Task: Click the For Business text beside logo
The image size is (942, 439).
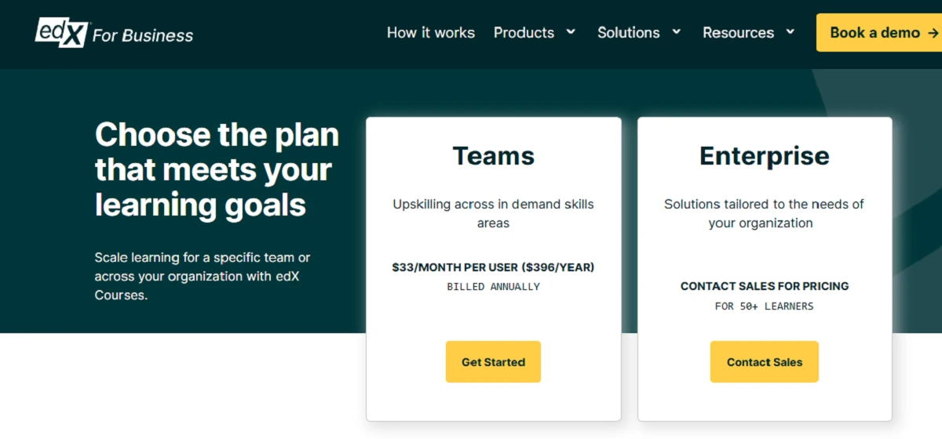Action: click(143, 35)
